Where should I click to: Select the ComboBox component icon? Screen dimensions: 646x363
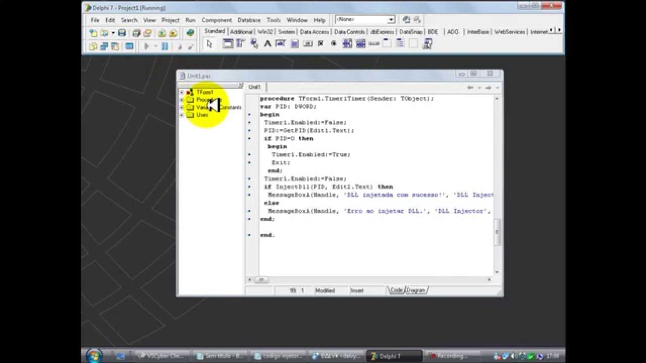[x=360, y=44]
